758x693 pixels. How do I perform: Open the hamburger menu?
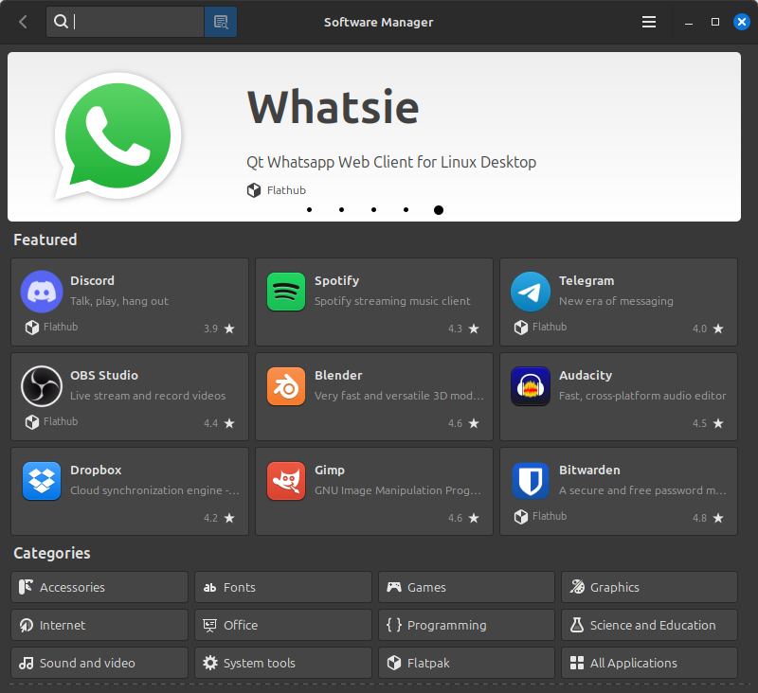point(649,22)
